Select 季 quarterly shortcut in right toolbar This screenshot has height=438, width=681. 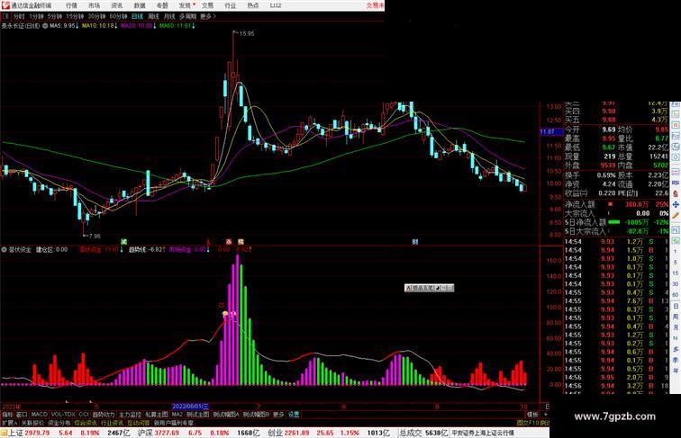pos(676,360)
